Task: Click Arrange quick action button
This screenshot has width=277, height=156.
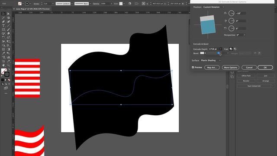Action: (x=265, y=81)
